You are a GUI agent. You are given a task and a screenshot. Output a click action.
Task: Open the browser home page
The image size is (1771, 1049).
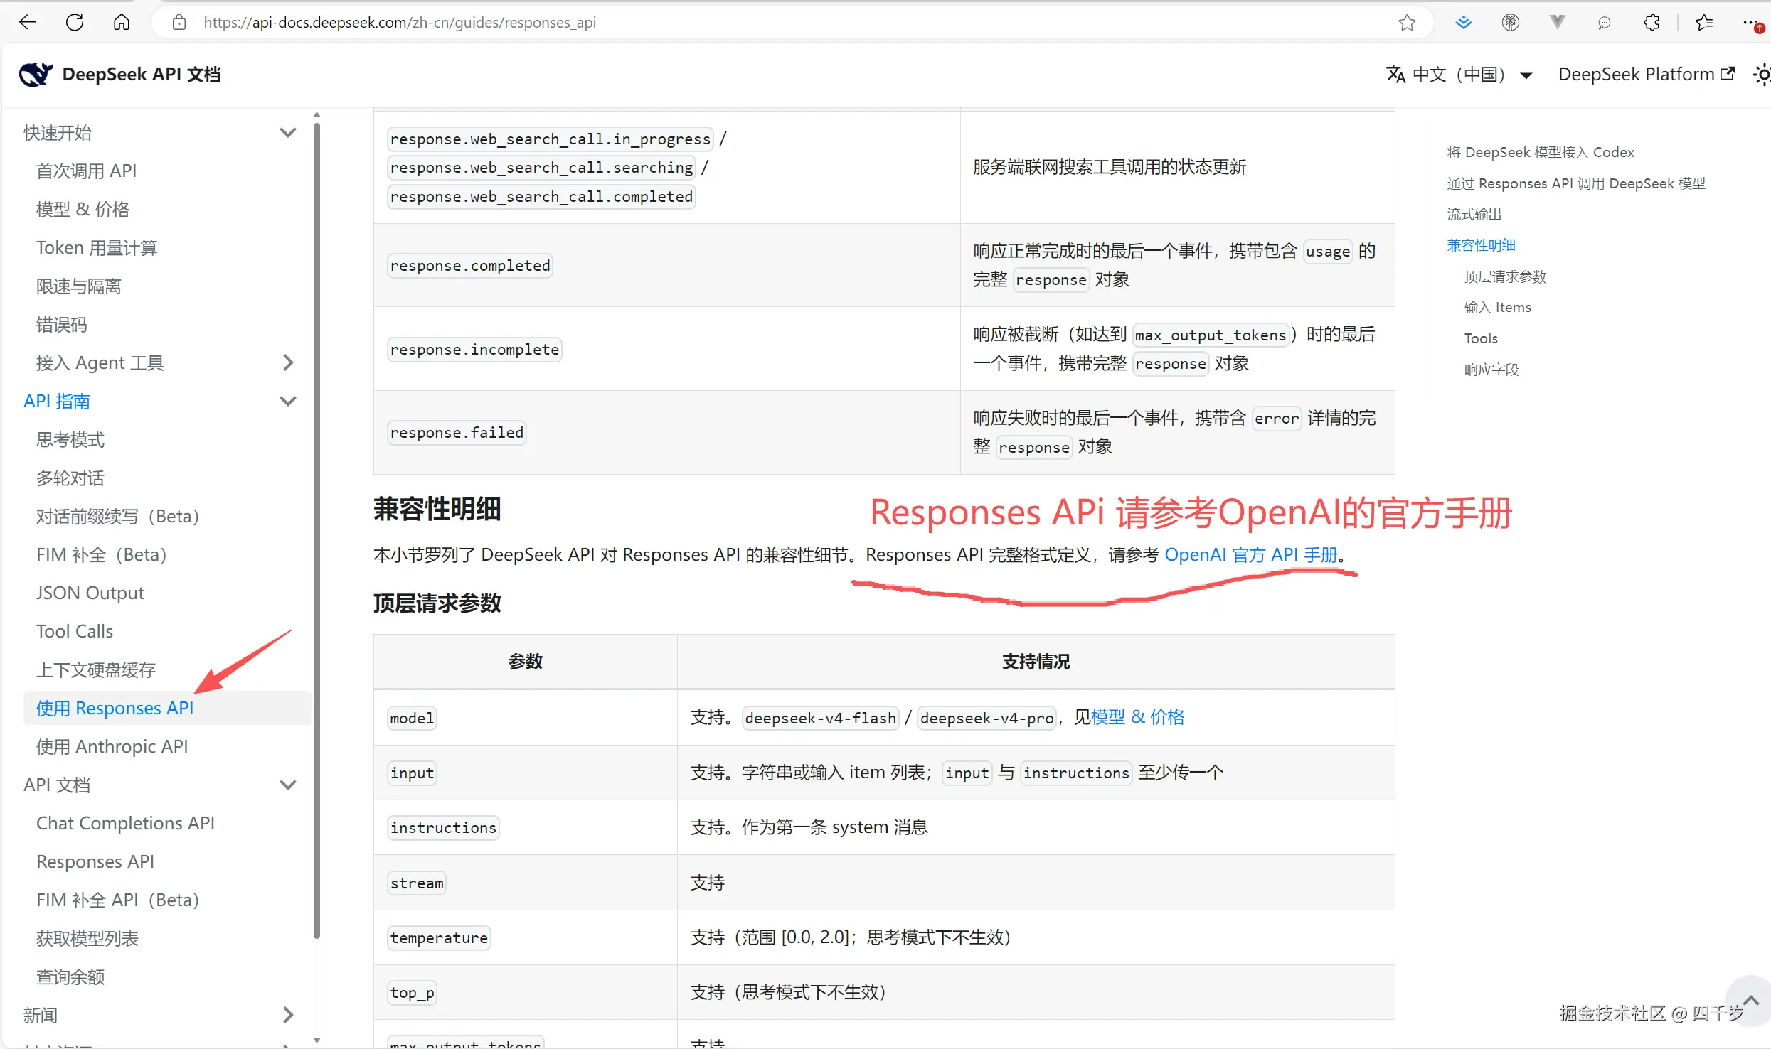(x=122, y=22)
